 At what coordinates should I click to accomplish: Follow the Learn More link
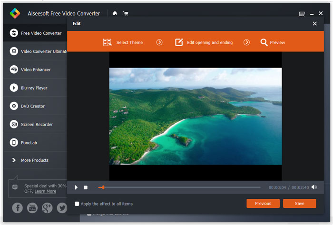[45, 191]
